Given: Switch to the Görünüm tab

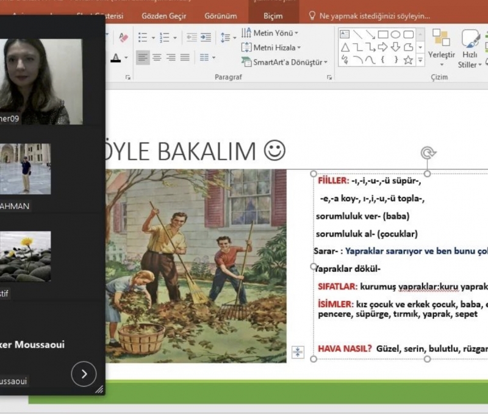Looking at the screenshot, I should coord(221,16).
